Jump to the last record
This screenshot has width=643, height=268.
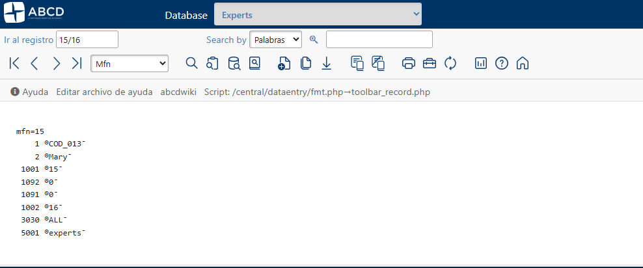77,63
